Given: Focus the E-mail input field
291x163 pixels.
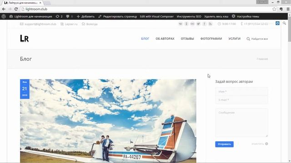Looking at the screenshot, I should click(241, 100).
